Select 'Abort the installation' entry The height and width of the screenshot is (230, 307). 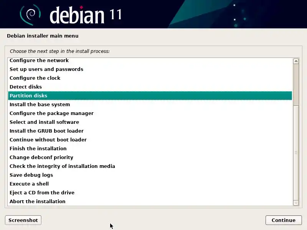point(150,201)
